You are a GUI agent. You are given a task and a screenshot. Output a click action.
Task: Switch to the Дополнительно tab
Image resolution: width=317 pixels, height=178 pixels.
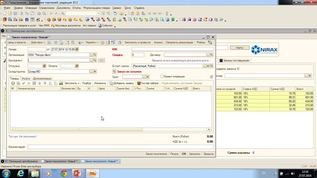click(42, 79)
